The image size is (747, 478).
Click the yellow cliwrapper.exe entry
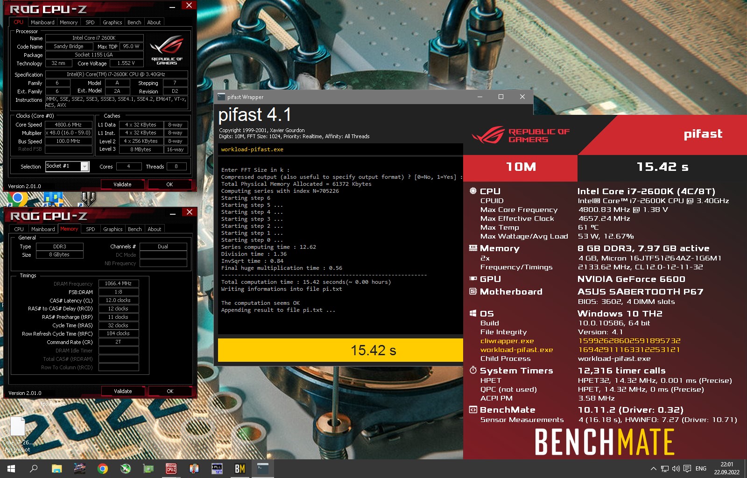click(x=507, y=341)
